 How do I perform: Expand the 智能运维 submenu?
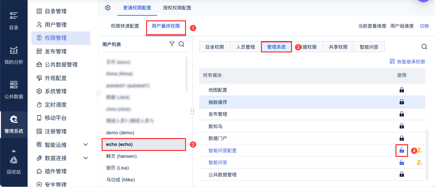point(86,145)
